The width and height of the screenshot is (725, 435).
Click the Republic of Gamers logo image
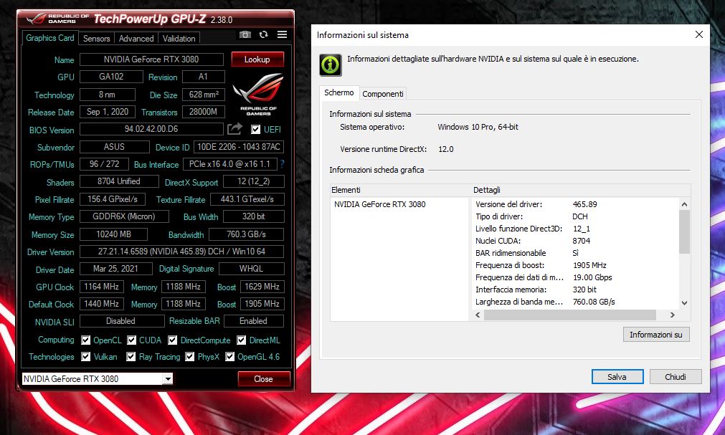pos(258,95)
